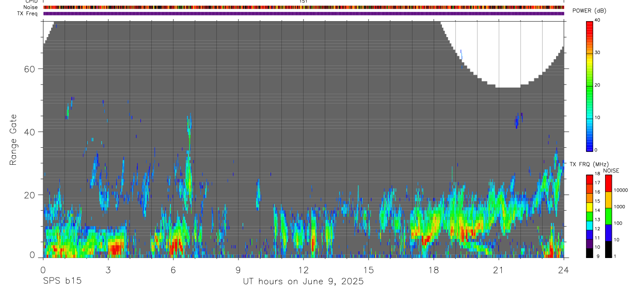634x292 pixels.
Task: Click the Range Gate axis label
Action: [x=14, y=140]
